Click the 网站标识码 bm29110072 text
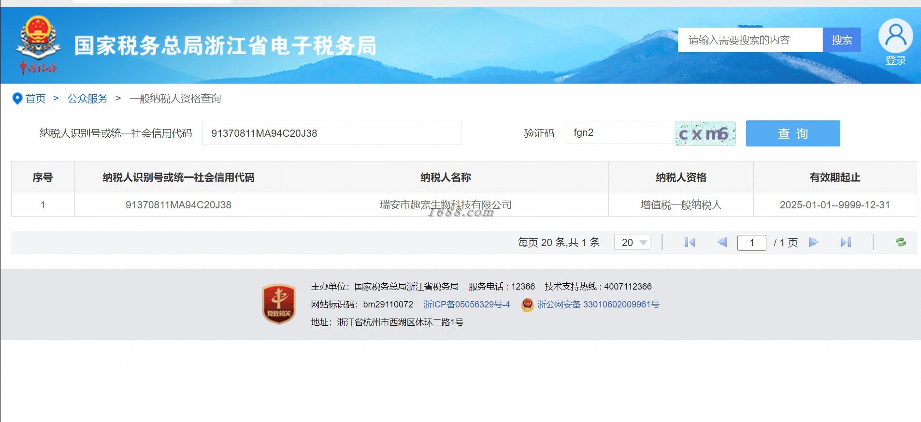This screenshot has height=422, width=921. pos(362,305)
